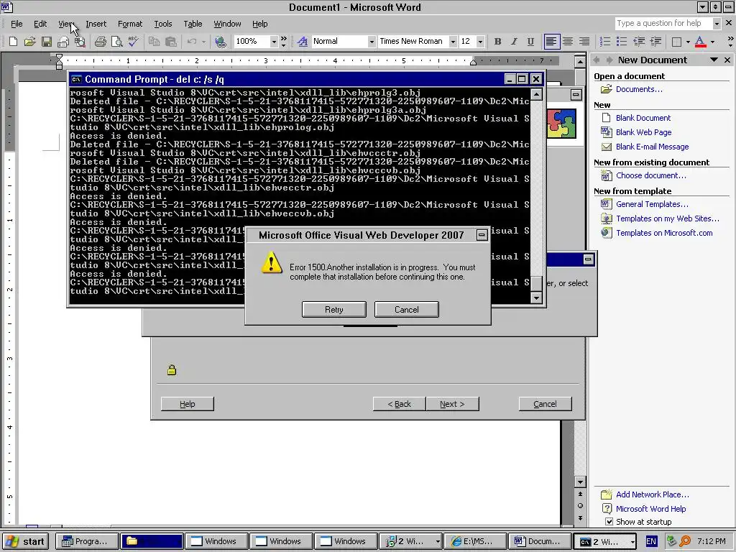Select Align Left alignment icon

[x=551, y=42]
